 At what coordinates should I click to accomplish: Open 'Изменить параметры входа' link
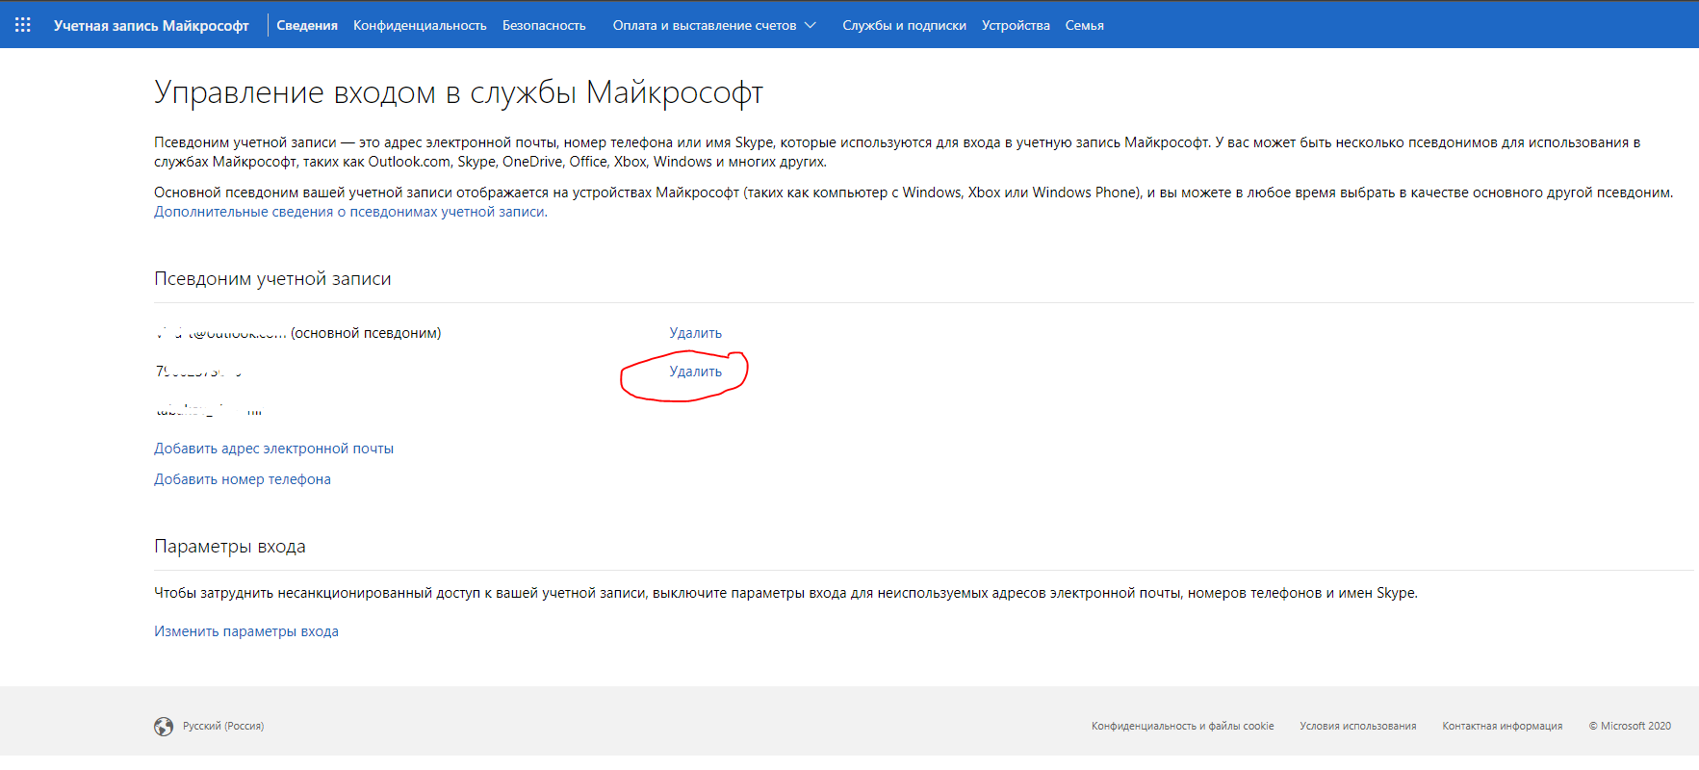[246, 631]
